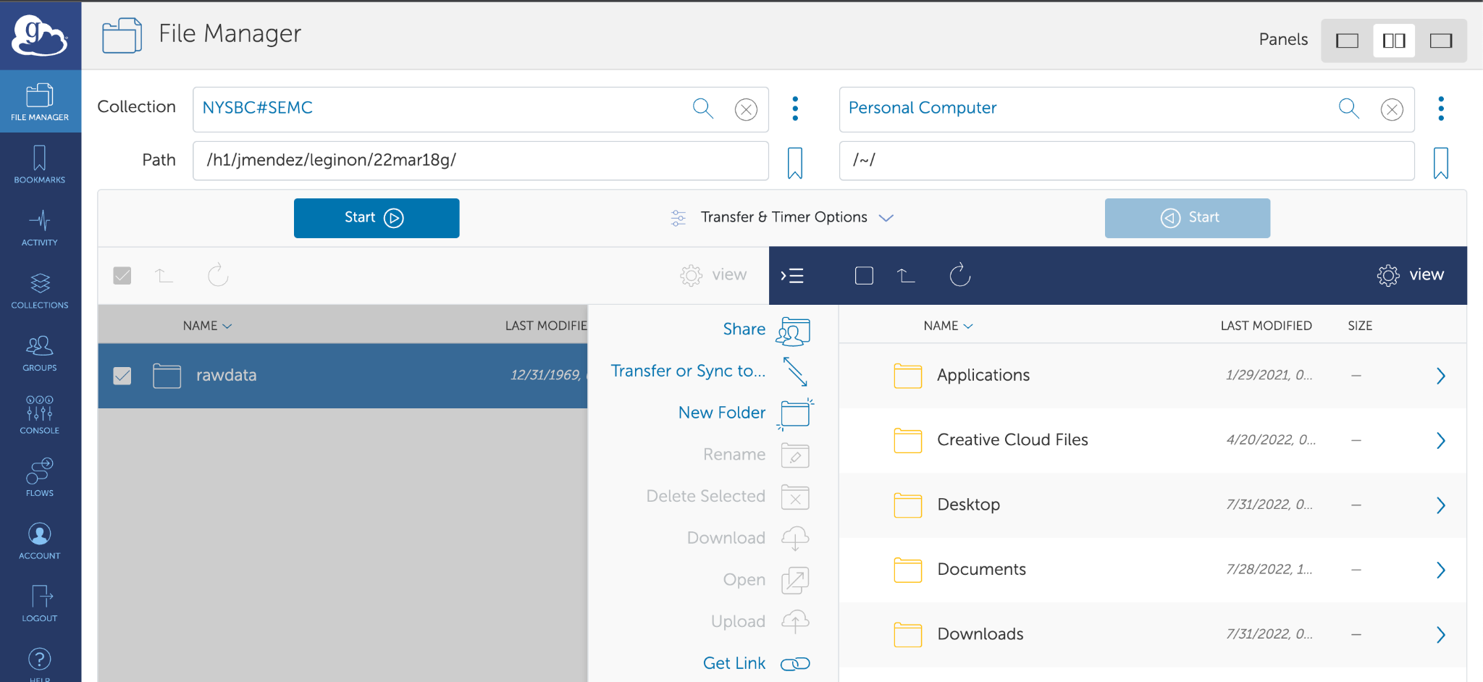
Task: Refresh the left panel listing
Action: click(x=218, y=275)
